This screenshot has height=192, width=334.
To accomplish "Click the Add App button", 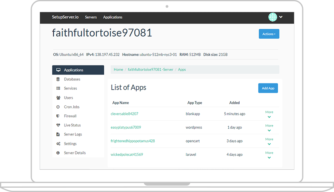I will [268, 88].
